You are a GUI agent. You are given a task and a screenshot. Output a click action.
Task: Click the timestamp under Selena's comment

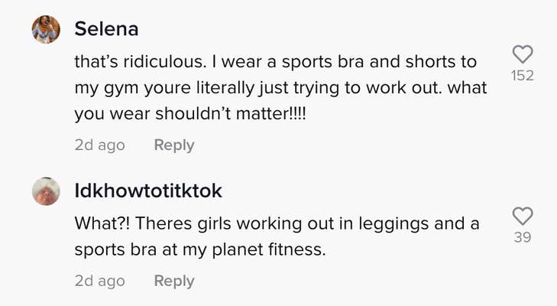99,145
